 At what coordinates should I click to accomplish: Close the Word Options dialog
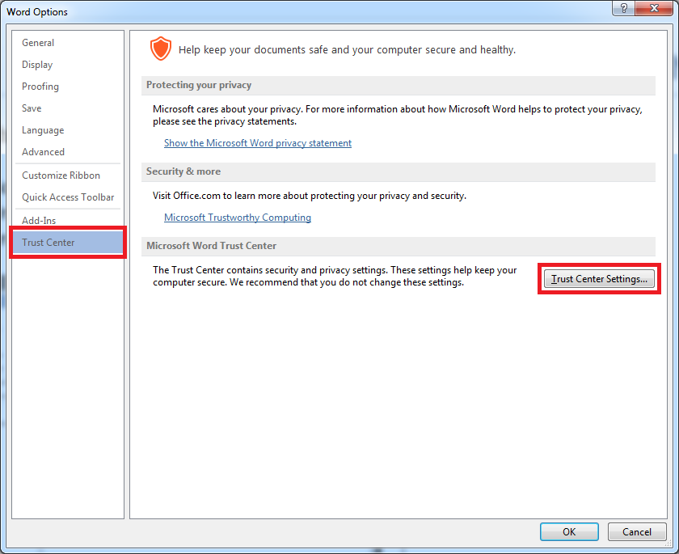click(654, 8)
